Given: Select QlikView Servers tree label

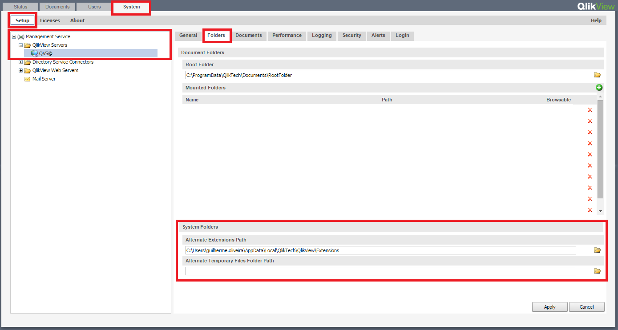Looking at the screenshot, I should pyautogui.click(x=50, y=45).
